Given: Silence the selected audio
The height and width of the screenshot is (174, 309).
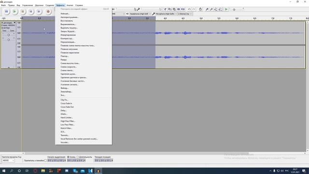Looking at the screenshot, I should click(x=183, y=9).
